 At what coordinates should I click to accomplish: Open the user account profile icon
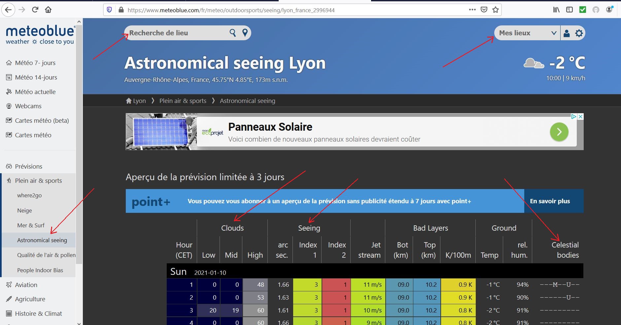tap(567, 33)
